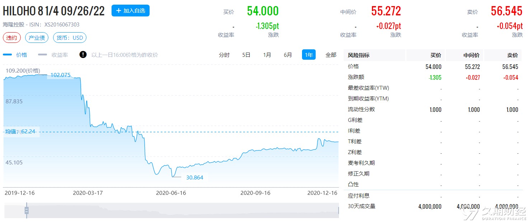Image resolution: width=528 pixels, height=222 pixels.
Task: Click the mid price 55.272 at top
Action: point(386,11)
